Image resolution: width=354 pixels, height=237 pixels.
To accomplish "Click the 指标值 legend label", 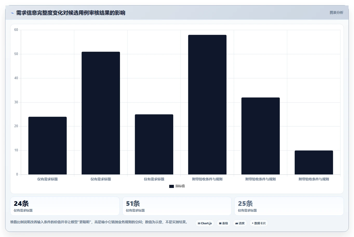I will tap(180, 186).
